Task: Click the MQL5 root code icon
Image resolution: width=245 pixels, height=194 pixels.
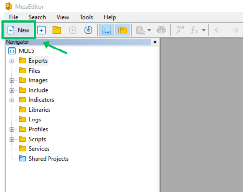Action: tap(12, 51)
